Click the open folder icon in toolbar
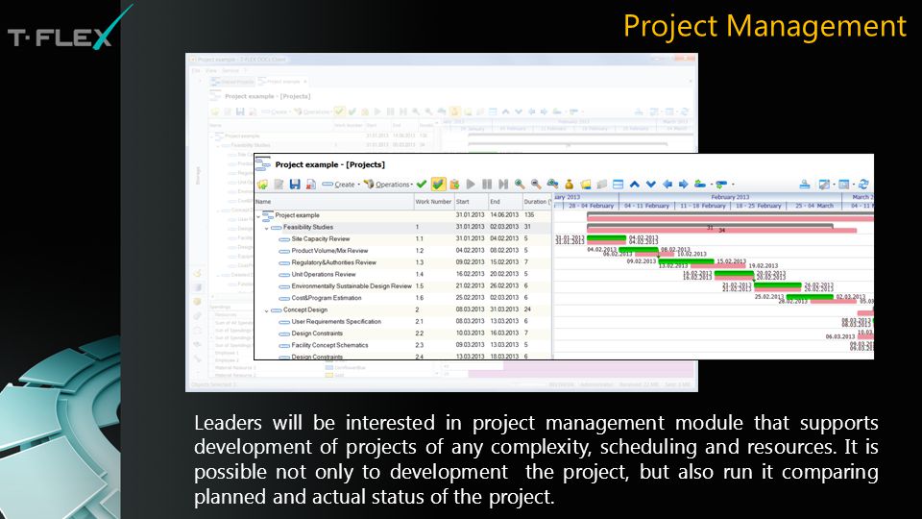The height and width of the screenshot is (519, 922). (262, 185)
